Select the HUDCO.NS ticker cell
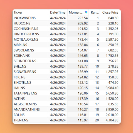The image size is (133, 133). (x=22, y=23)
